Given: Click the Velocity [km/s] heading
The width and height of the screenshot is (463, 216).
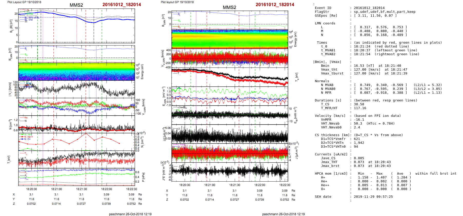Looking at the screenshot, I should pos(330,116).
